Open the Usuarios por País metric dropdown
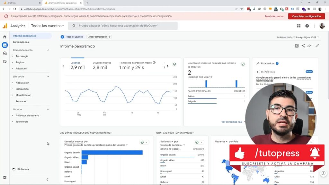329x185 pixels. pos(221,142)
